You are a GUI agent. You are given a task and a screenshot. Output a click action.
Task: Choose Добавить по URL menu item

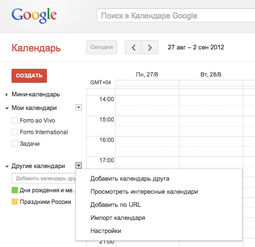coord(159,205)
